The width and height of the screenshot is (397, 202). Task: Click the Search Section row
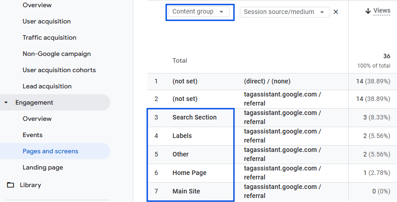click(x=194, y=118)
